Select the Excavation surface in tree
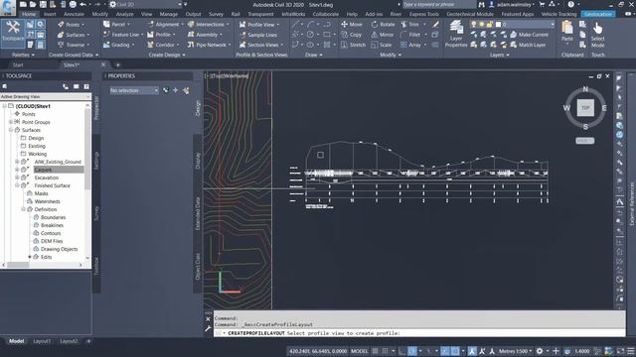This screenshot has height=357, width=636. pyautogui.click(x=47, y=178)
